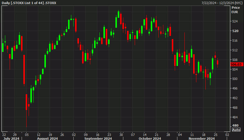Click the 500 price axis label

235,79
